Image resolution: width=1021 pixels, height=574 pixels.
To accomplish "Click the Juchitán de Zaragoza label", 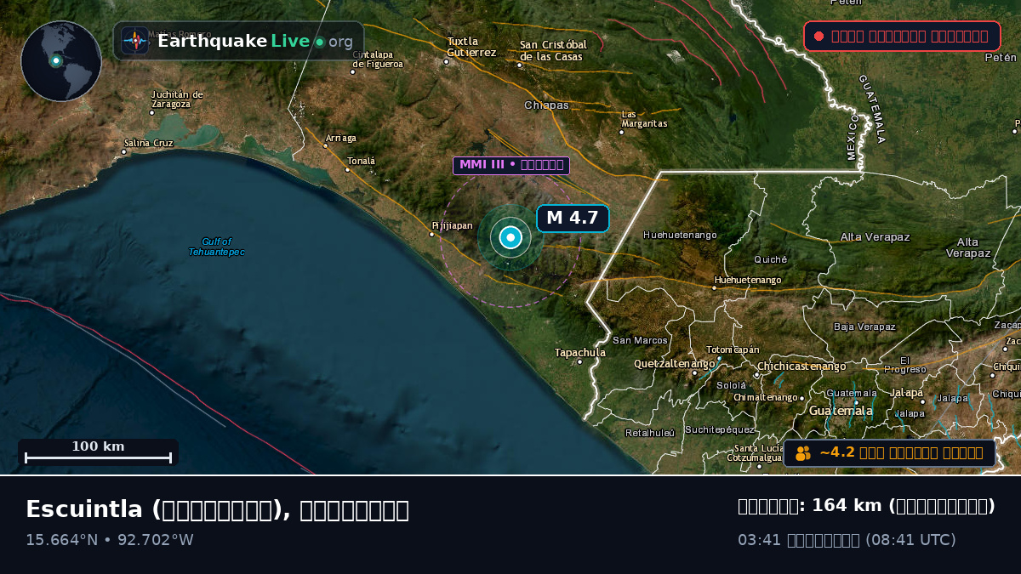I will pos(177,99).
